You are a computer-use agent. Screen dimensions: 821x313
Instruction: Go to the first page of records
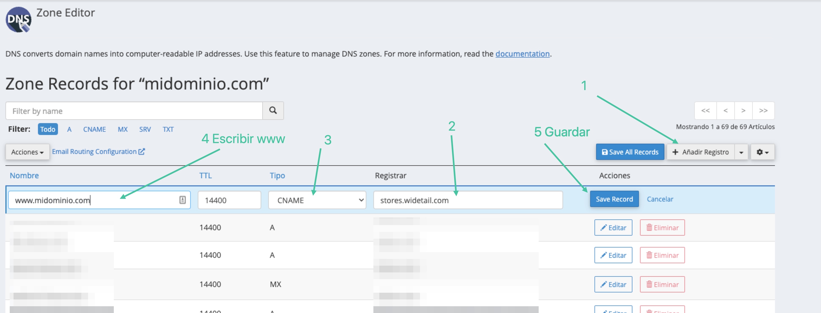pyautogui.click(x=705, y=110)
